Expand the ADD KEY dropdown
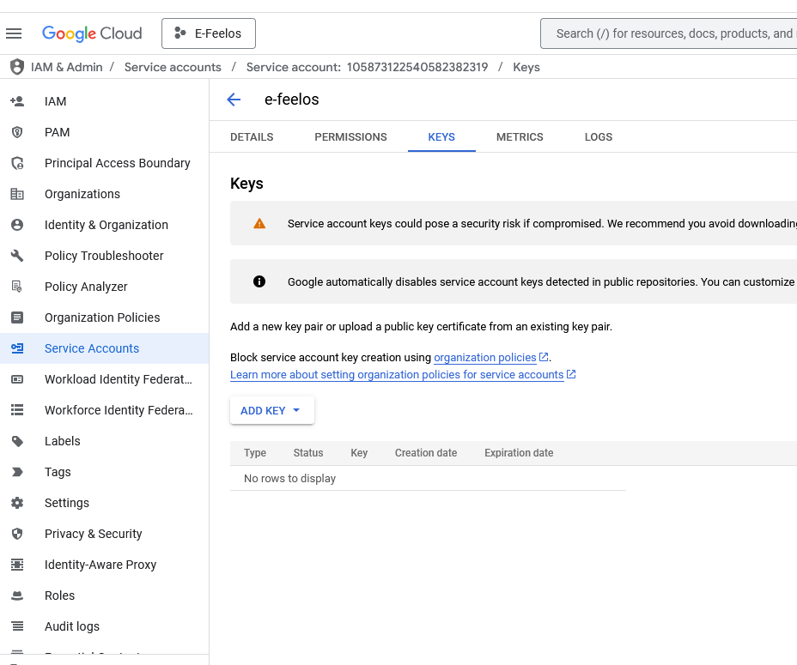 (x=271, y=411)
